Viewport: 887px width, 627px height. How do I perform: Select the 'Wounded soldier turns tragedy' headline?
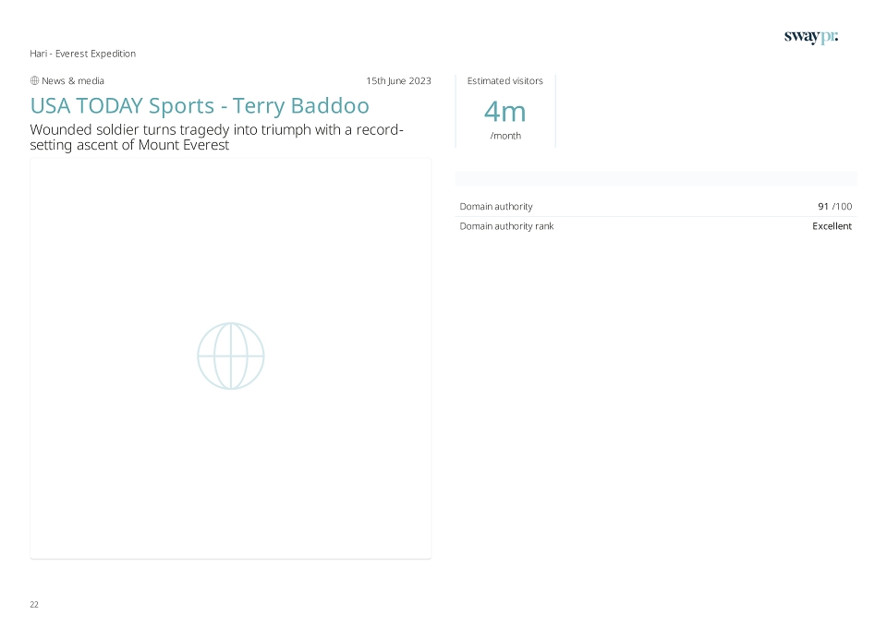(216, 138)
